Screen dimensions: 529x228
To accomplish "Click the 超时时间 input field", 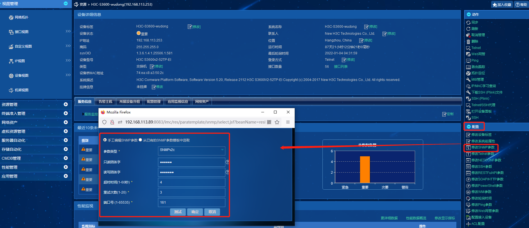I will pos(191,182).
